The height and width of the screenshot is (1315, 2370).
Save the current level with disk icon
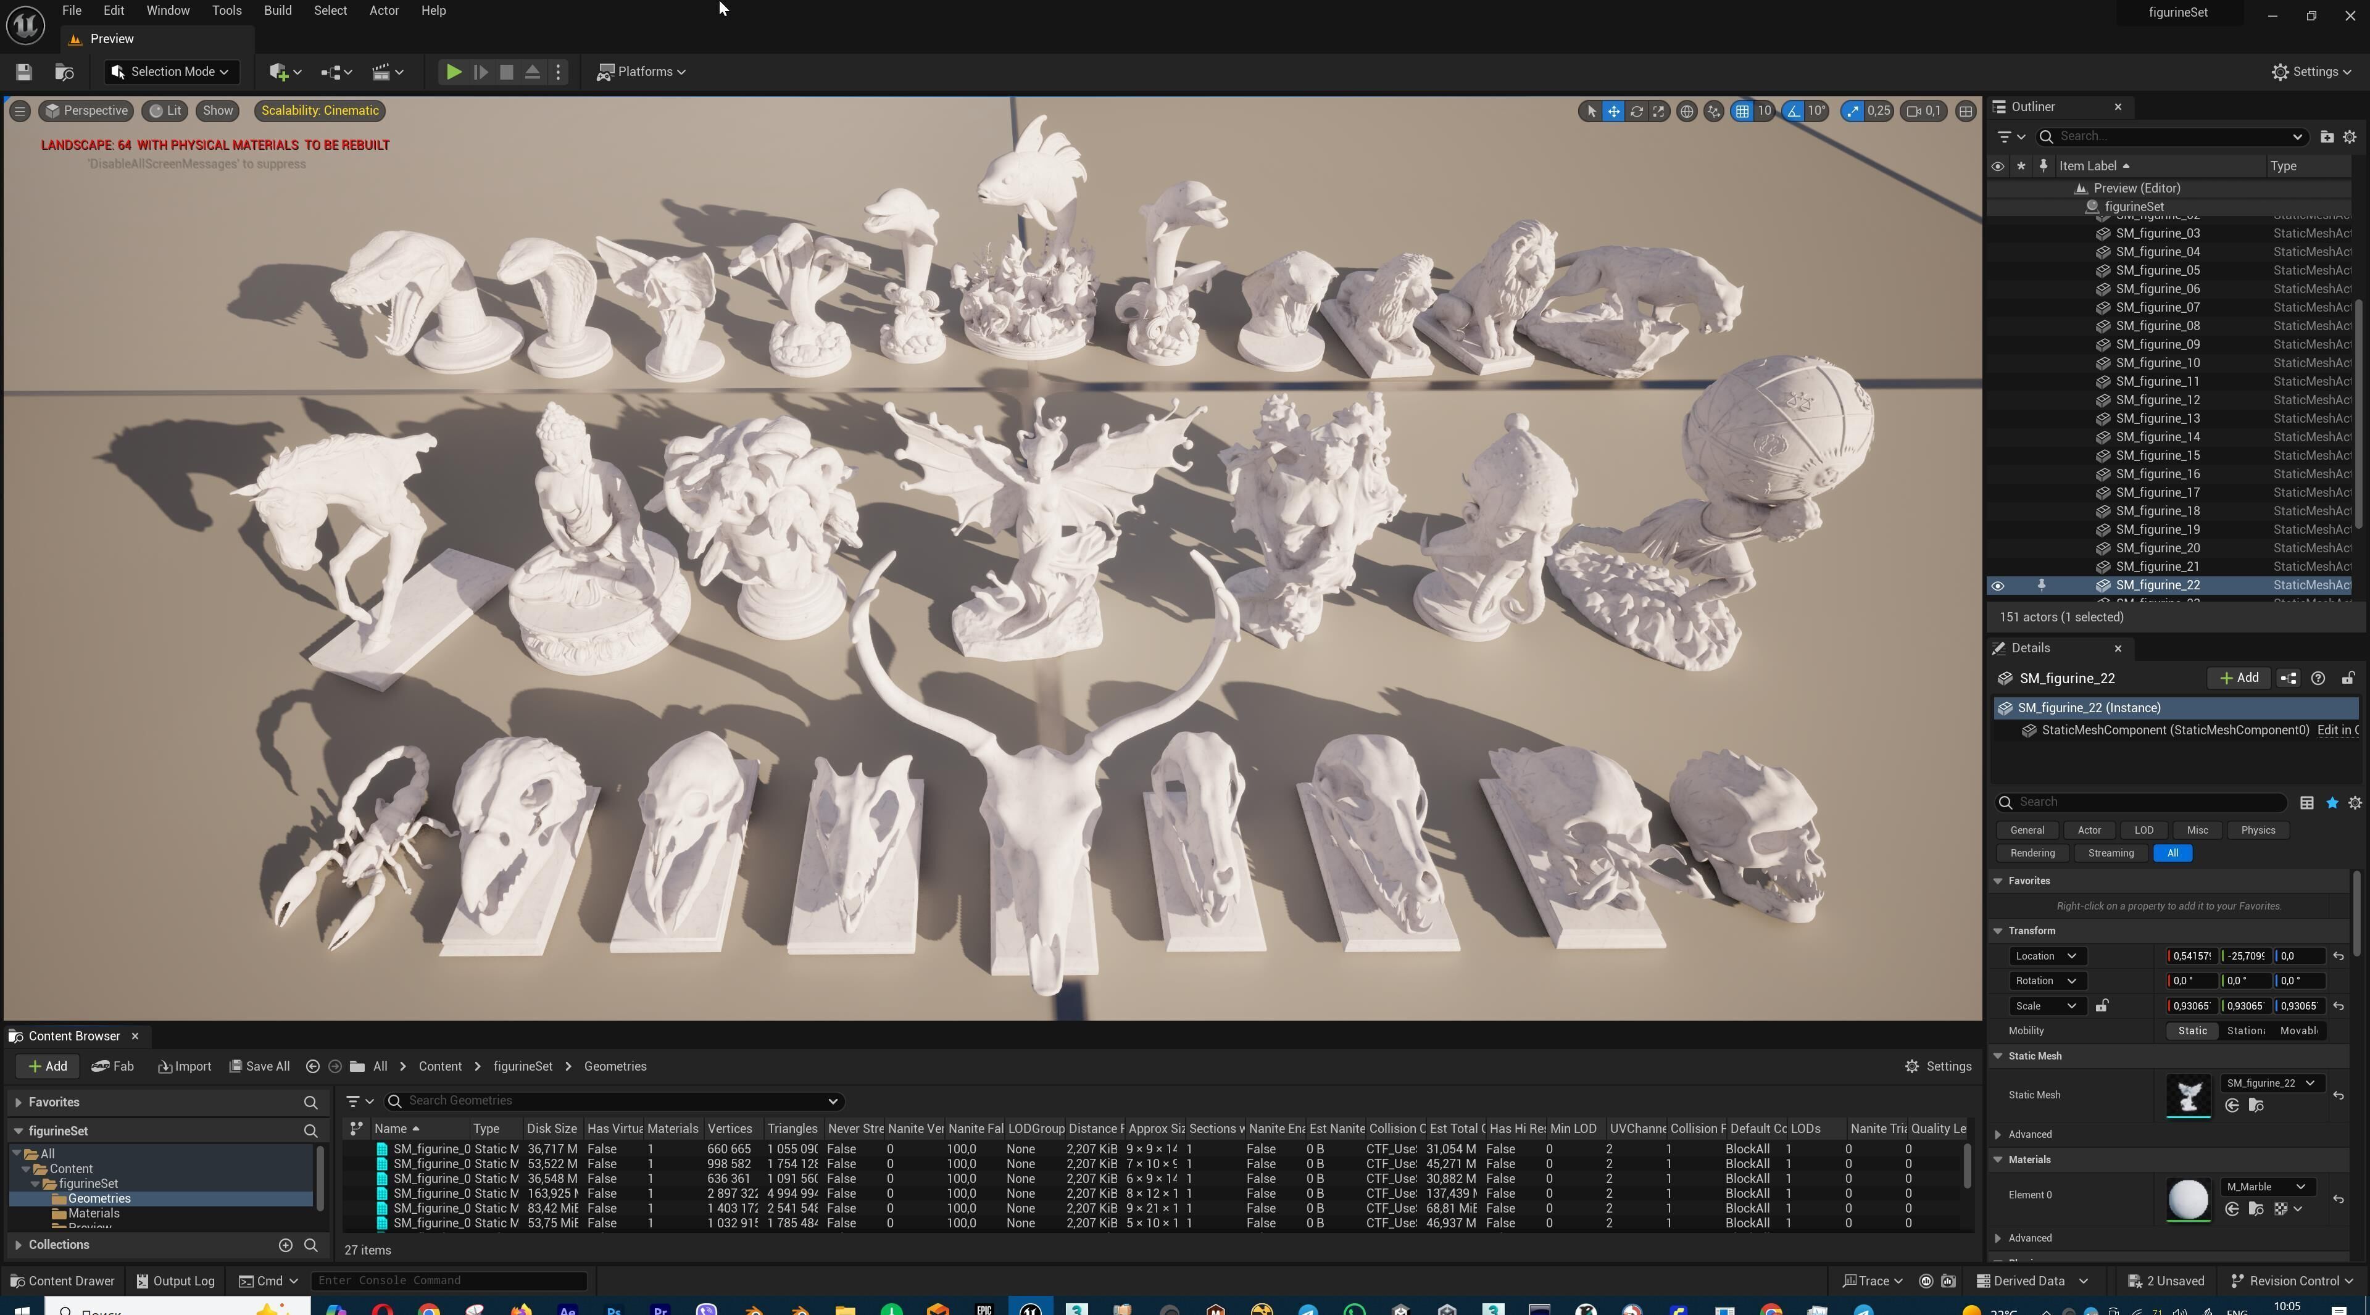pyautogui.click(x=24, y=72)
